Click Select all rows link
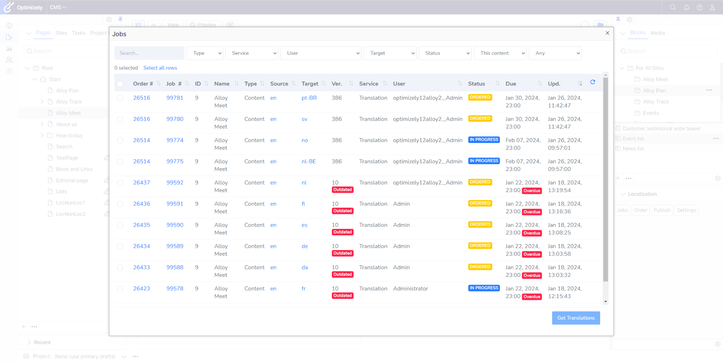 click(x=160, y=68)
